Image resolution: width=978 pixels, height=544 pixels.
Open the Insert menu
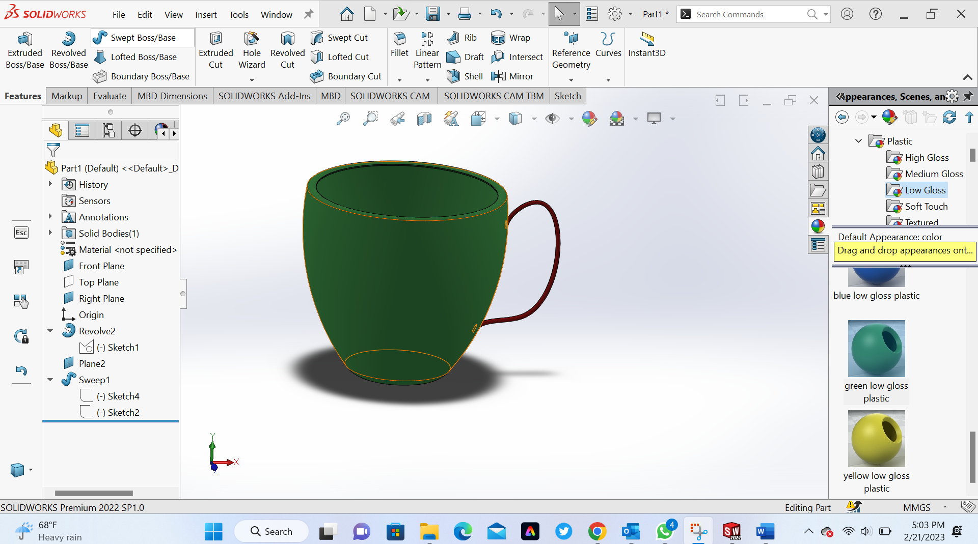click(x=206, y=14)
